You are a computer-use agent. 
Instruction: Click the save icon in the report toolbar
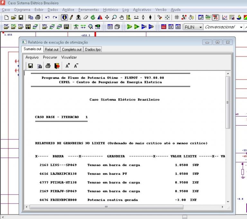[x=31, y=66]
